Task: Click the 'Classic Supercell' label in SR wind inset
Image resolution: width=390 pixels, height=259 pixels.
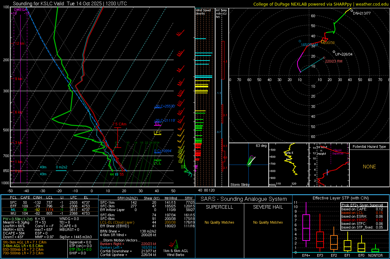Action: pyautogui.click(x=337, y=152)
